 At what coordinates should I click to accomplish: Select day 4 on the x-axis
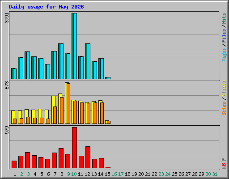(x=35, y=174)
